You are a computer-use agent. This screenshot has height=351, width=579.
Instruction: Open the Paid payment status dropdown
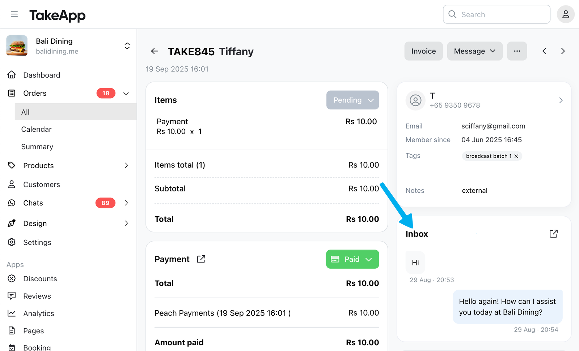352,259
